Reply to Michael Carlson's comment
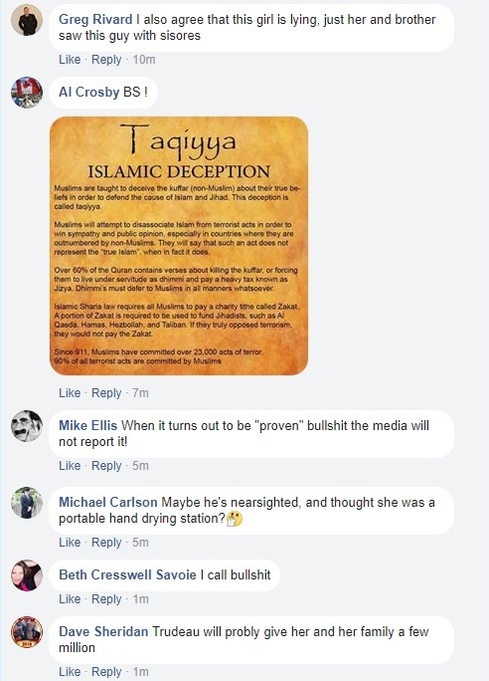This screenshot has width=489, height=681. (x=106, y=543)
